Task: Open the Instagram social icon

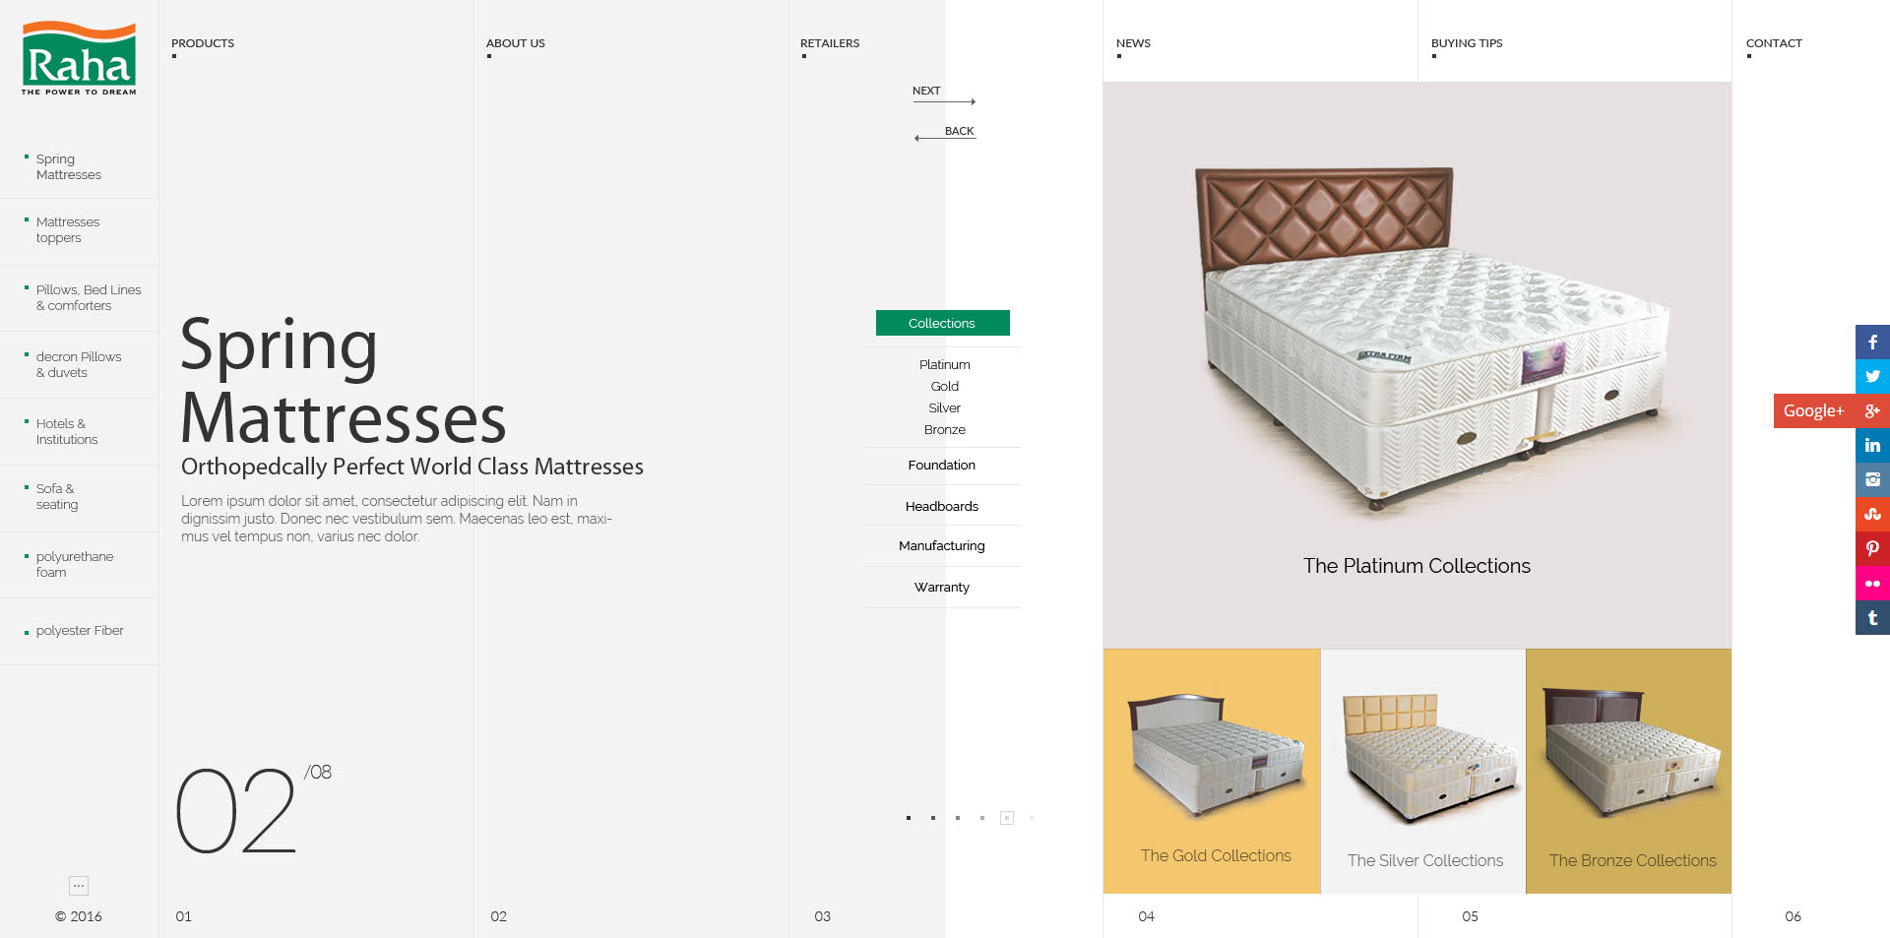Action: pyautogui.click(x=1872, y=479)
